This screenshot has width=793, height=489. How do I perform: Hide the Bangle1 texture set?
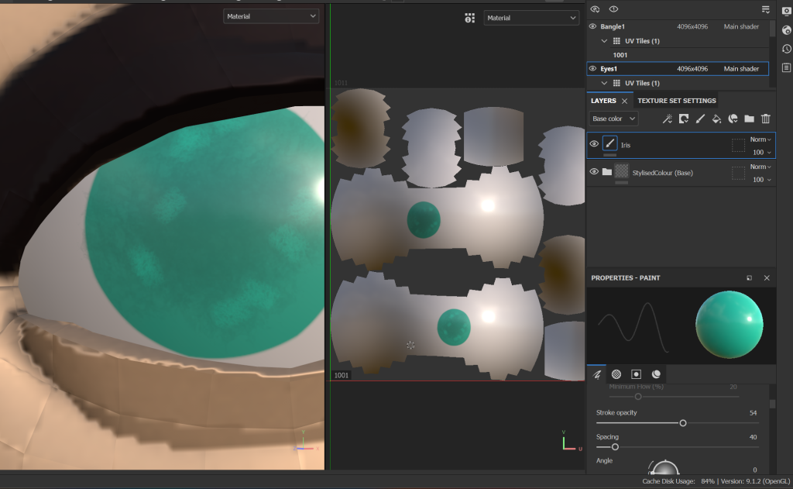pos(593,26)
